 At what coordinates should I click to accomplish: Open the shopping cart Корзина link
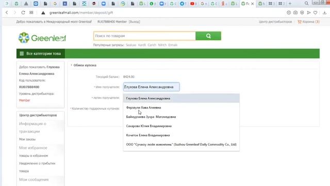pyautogui.click(x=311, y=22)
